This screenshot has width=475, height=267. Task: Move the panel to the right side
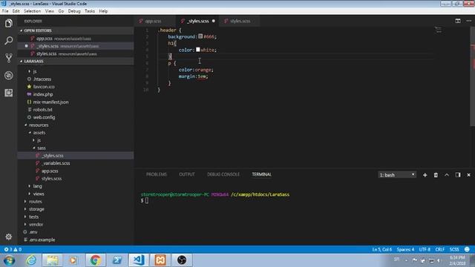coord(458,175)
